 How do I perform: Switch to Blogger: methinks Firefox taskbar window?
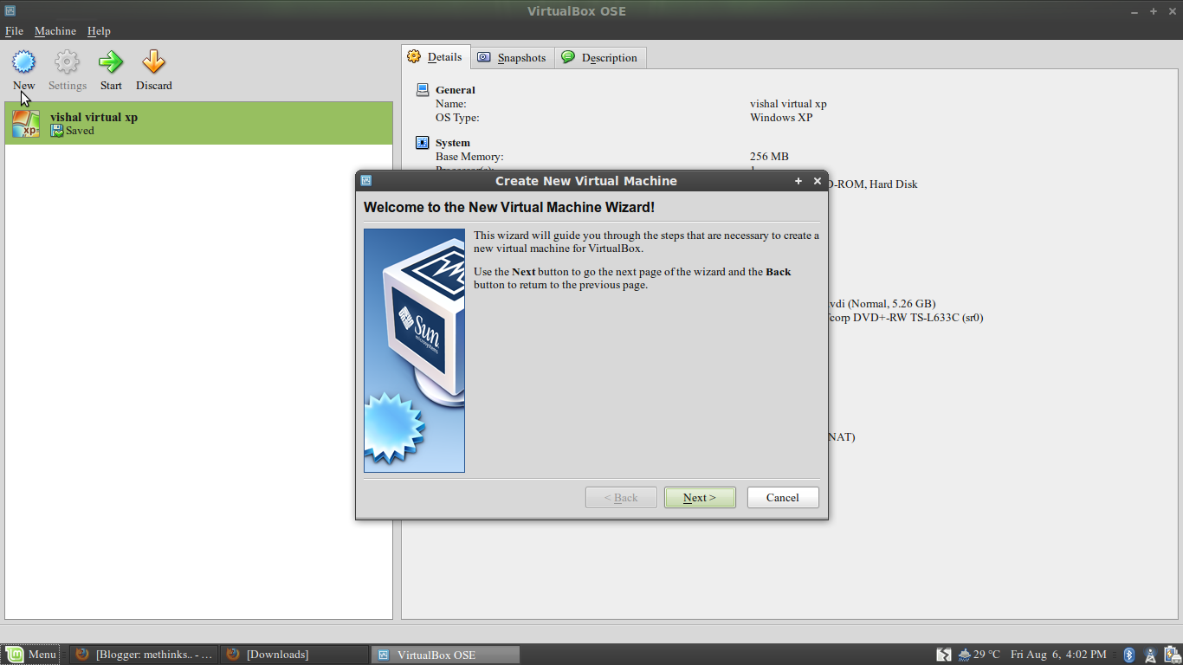(143, 655)
